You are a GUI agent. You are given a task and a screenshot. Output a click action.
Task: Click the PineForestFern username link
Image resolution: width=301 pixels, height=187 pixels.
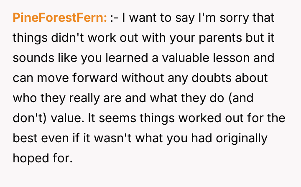click(60, 18)
